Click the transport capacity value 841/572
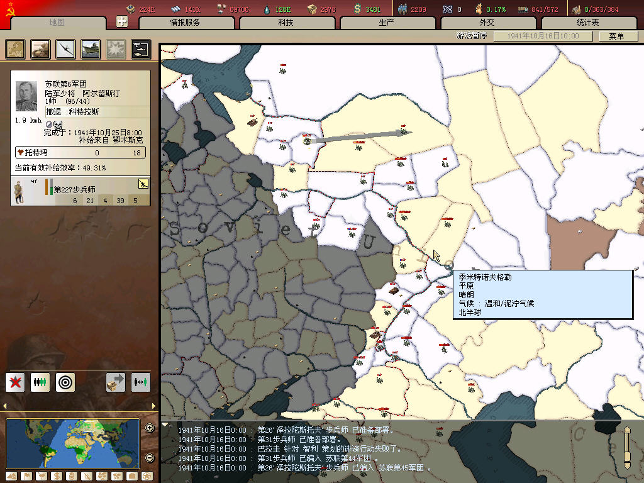The image size is (644, 483). 545,9
